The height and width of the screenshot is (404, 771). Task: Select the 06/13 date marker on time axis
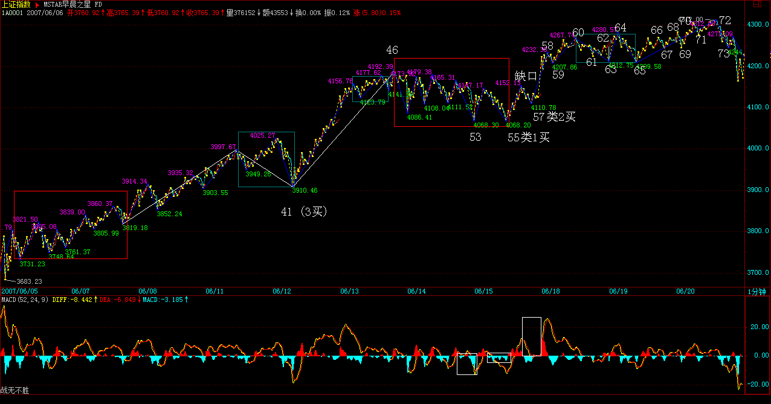[x=349, y=291]
